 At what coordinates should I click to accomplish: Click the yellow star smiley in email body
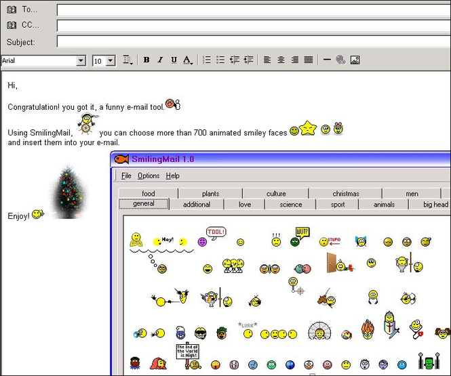[x=308, y=128]
